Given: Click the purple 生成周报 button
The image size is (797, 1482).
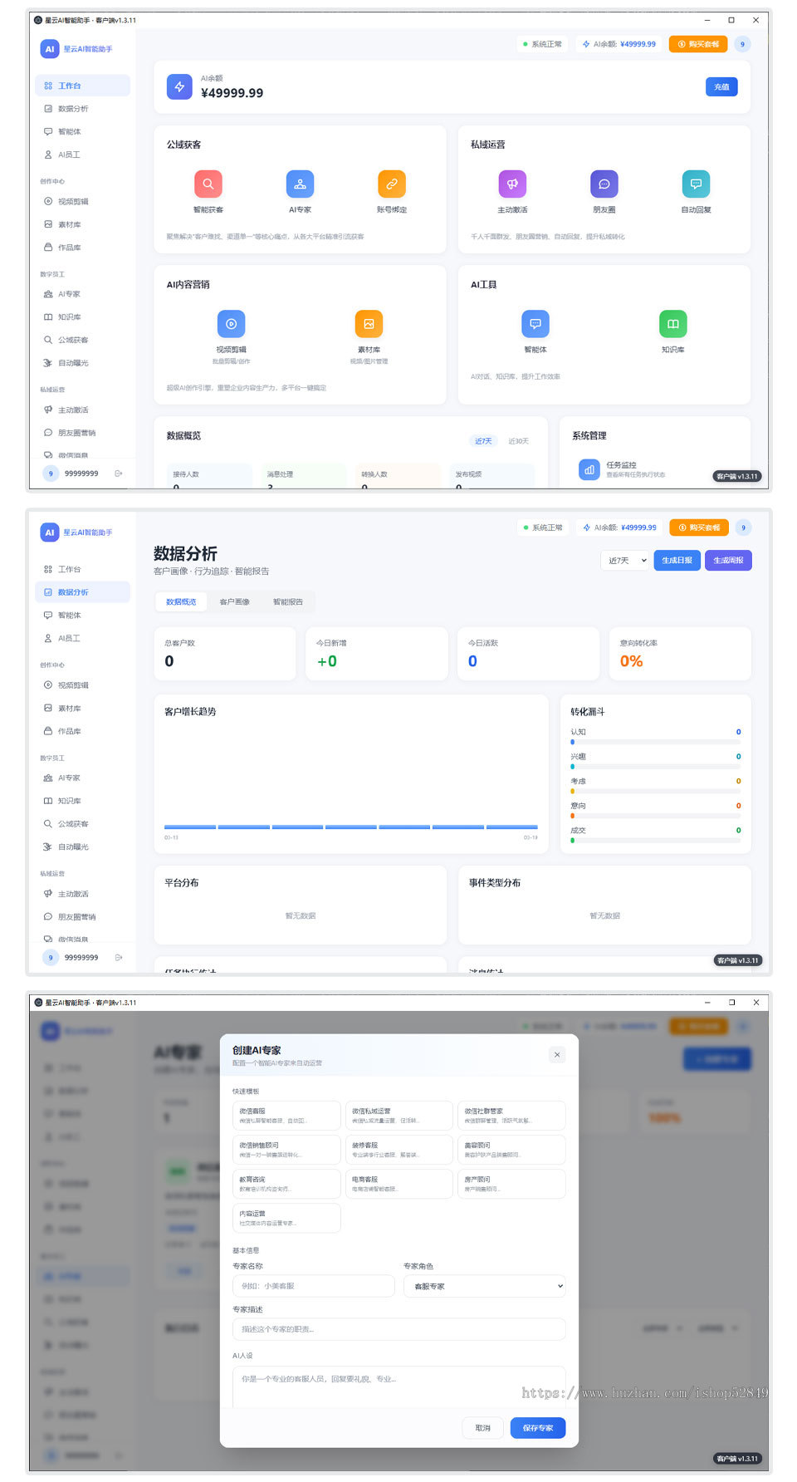Looking at the screenshot, I should (x=728, y=560).
